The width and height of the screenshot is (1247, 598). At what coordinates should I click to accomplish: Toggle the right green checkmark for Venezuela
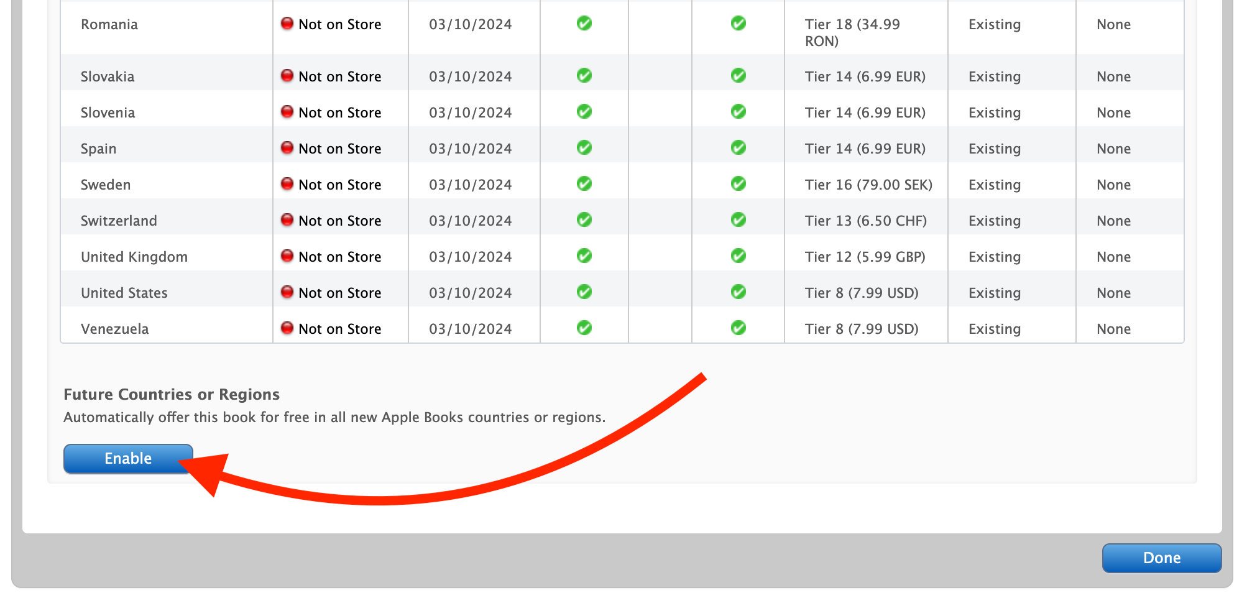(x=738, y=328)
